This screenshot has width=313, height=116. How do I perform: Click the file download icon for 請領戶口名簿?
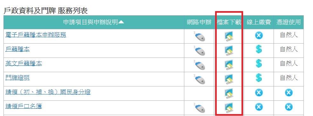click(229, 108)
